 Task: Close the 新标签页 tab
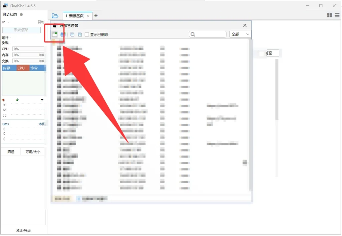point(88,16)
